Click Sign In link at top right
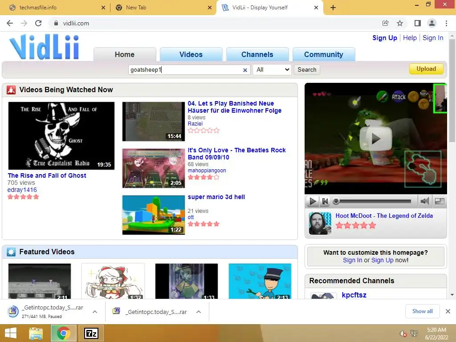This screenshot has width=456, height=342. (x=433, y=38)
